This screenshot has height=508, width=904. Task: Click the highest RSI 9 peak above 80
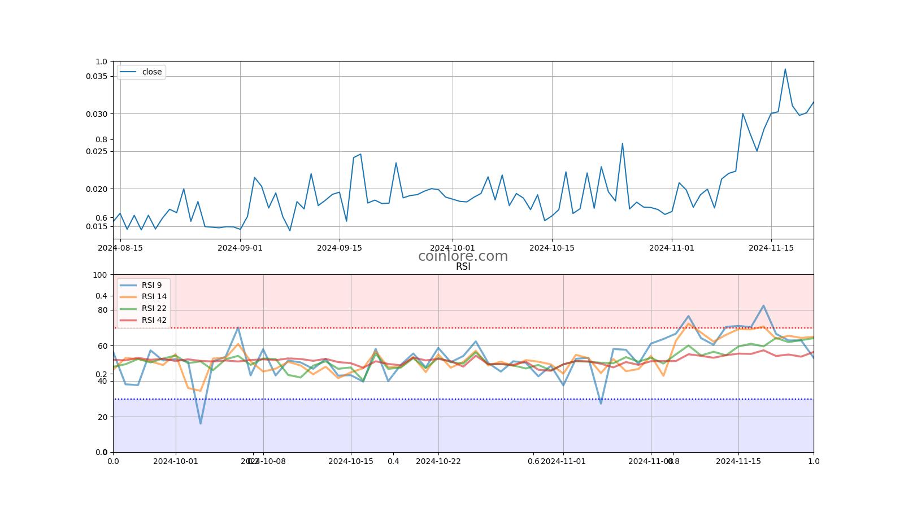pyautogui.click(x=763, y=306)
